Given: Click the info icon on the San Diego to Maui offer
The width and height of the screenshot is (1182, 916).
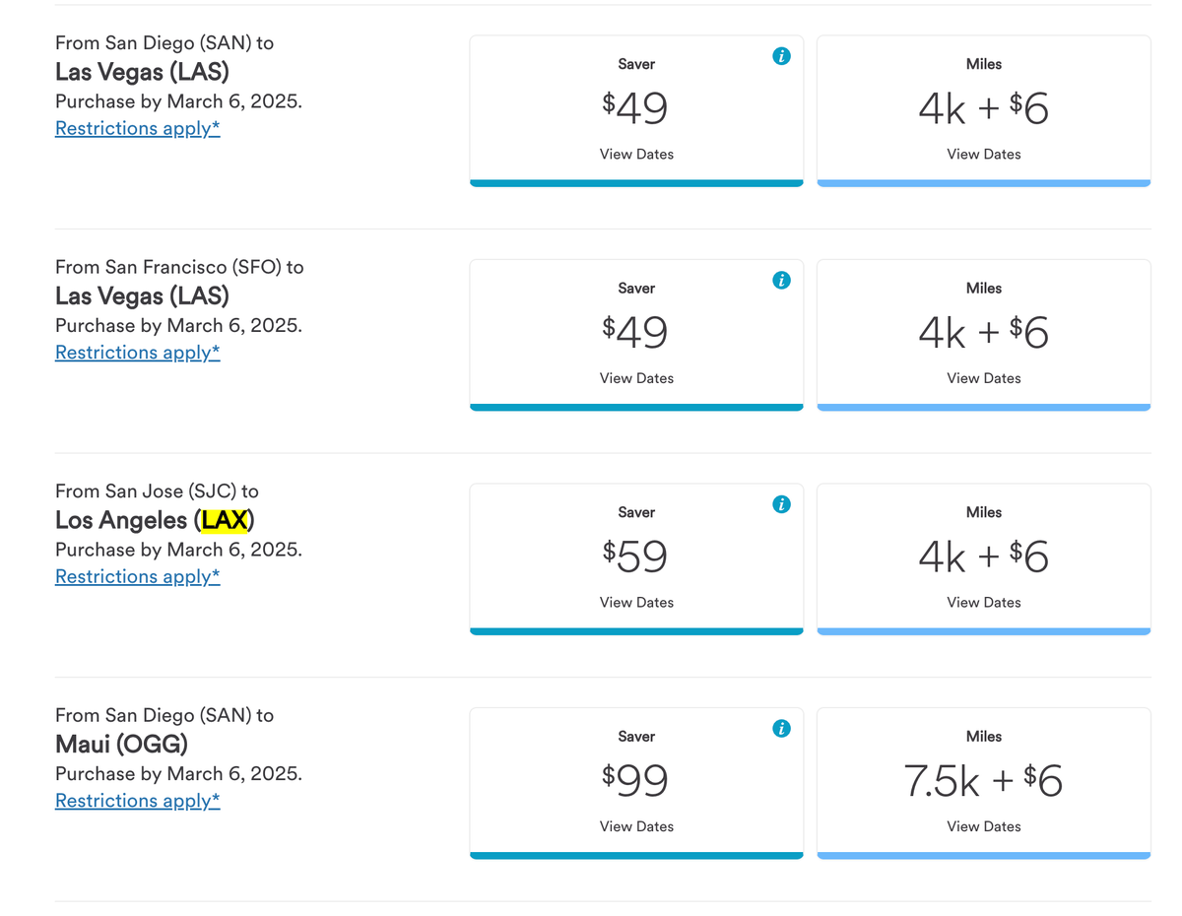Looking at the screenshot, I should (781, 728).
